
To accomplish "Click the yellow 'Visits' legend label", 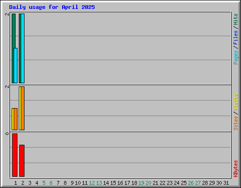I will point(236,102).
